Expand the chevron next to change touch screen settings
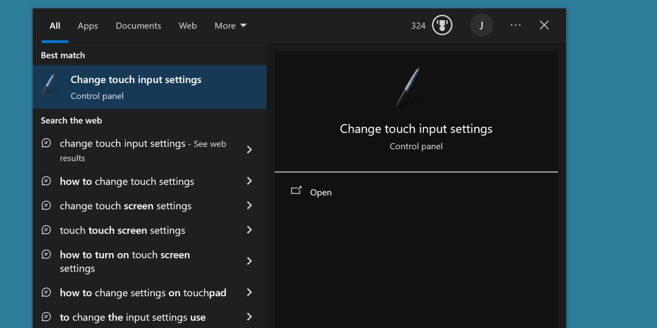 [x=249, y=206]
